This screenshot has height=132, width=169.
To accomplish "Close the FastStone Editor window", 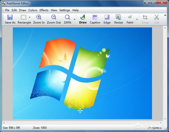I will point(162,2).
